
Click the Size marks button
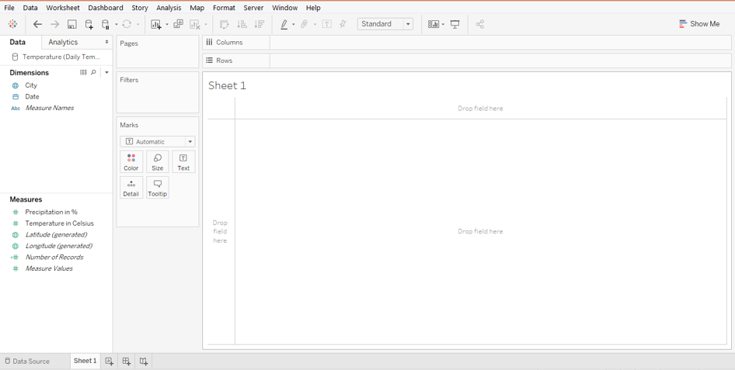click(x=158, y=162)
